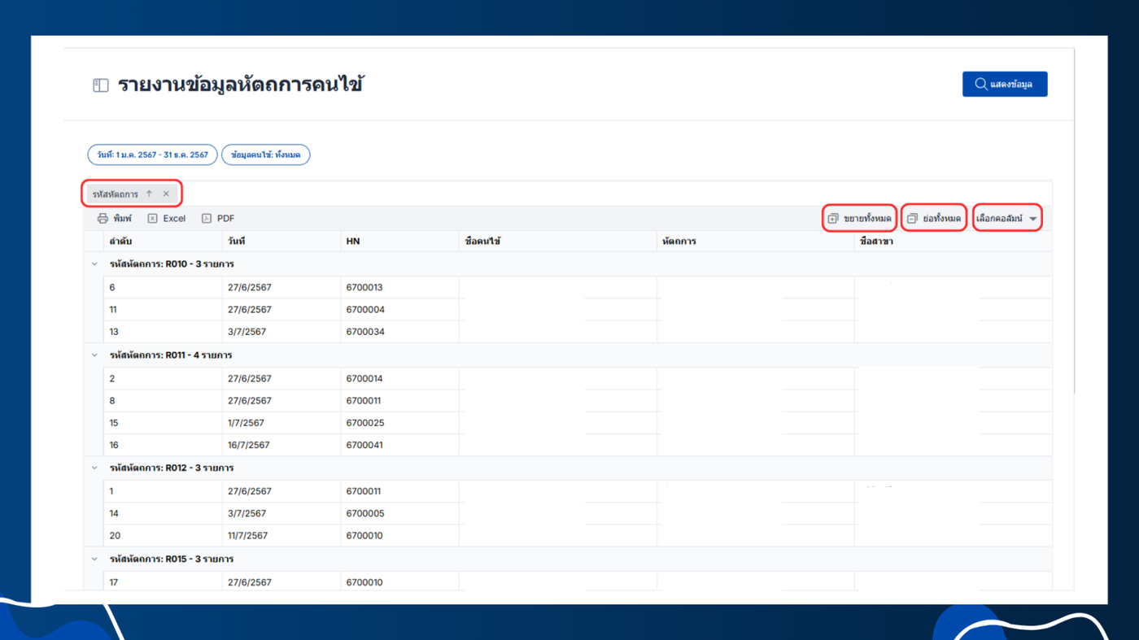
Task: Click date 1/7/2567 in row 15
Action: coord(281,423)
